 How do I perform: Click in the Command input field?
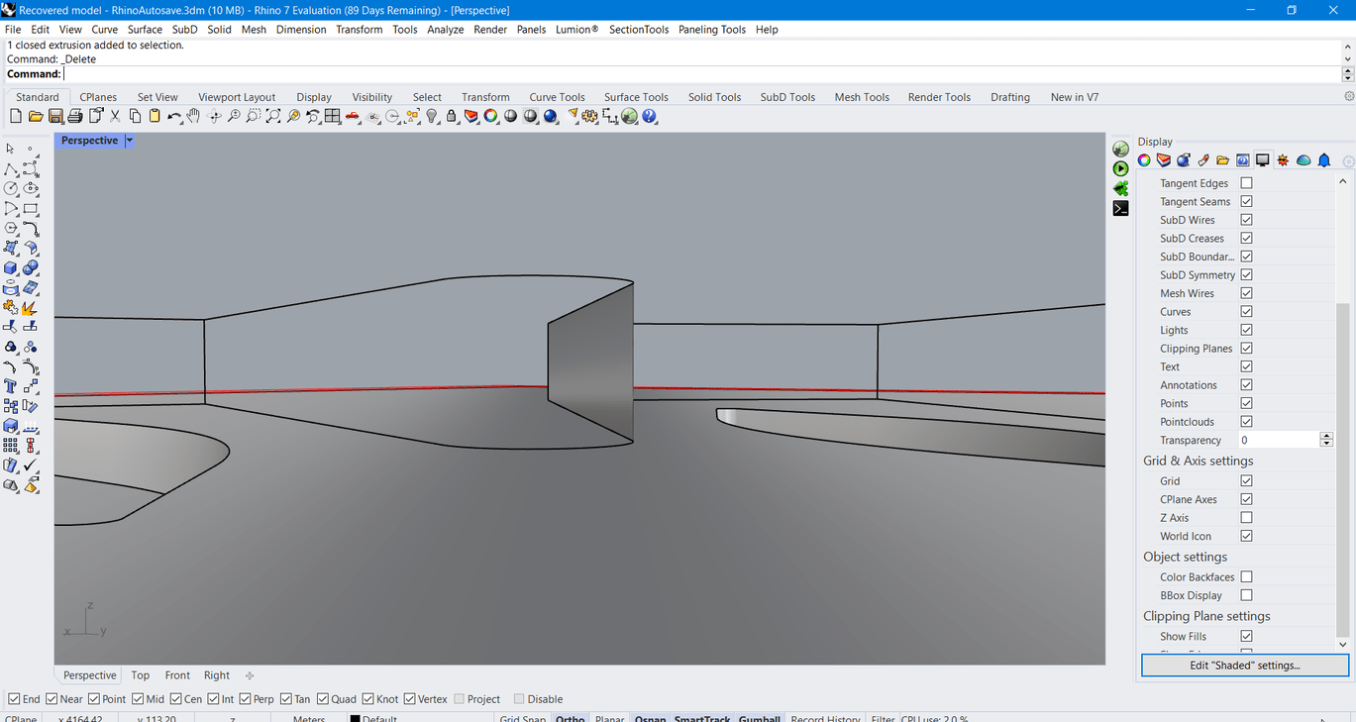(x=701, y=74)
